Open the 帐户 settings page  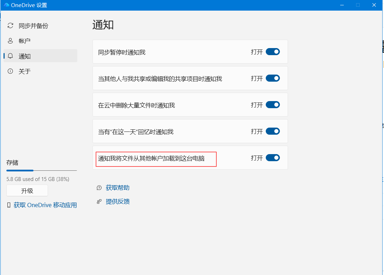click(40, 41)
